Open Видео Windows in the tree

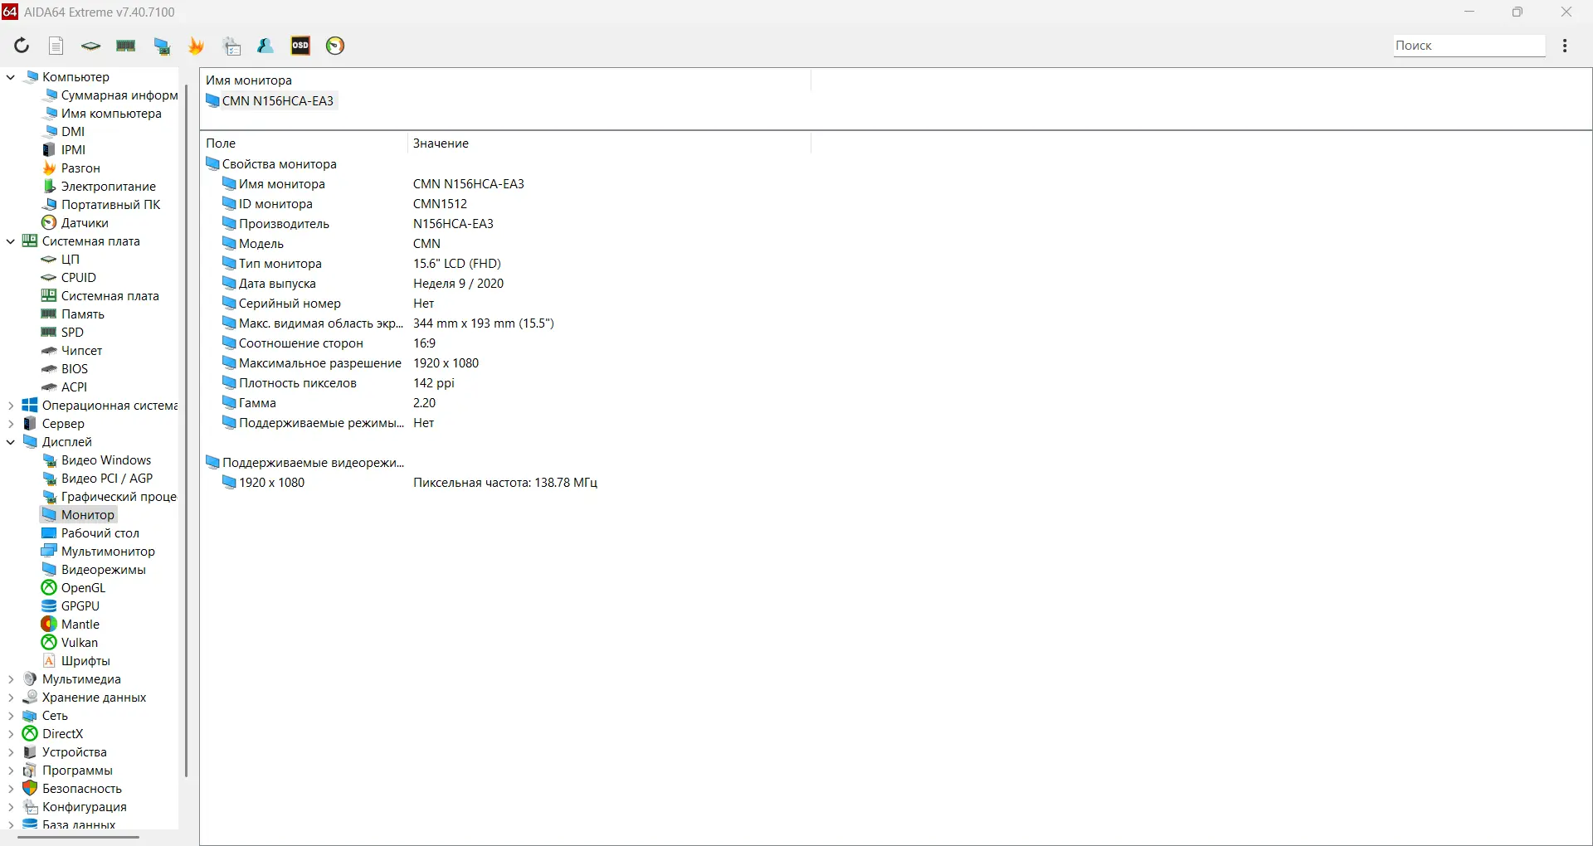pyautogui.click(x=97, y=460)
